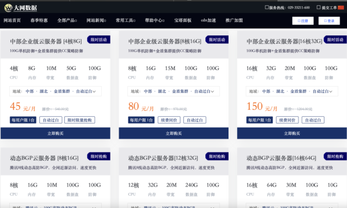Click the 45 元/月 price
Viewport: 347px width, 208px height.
coord(23,106)
